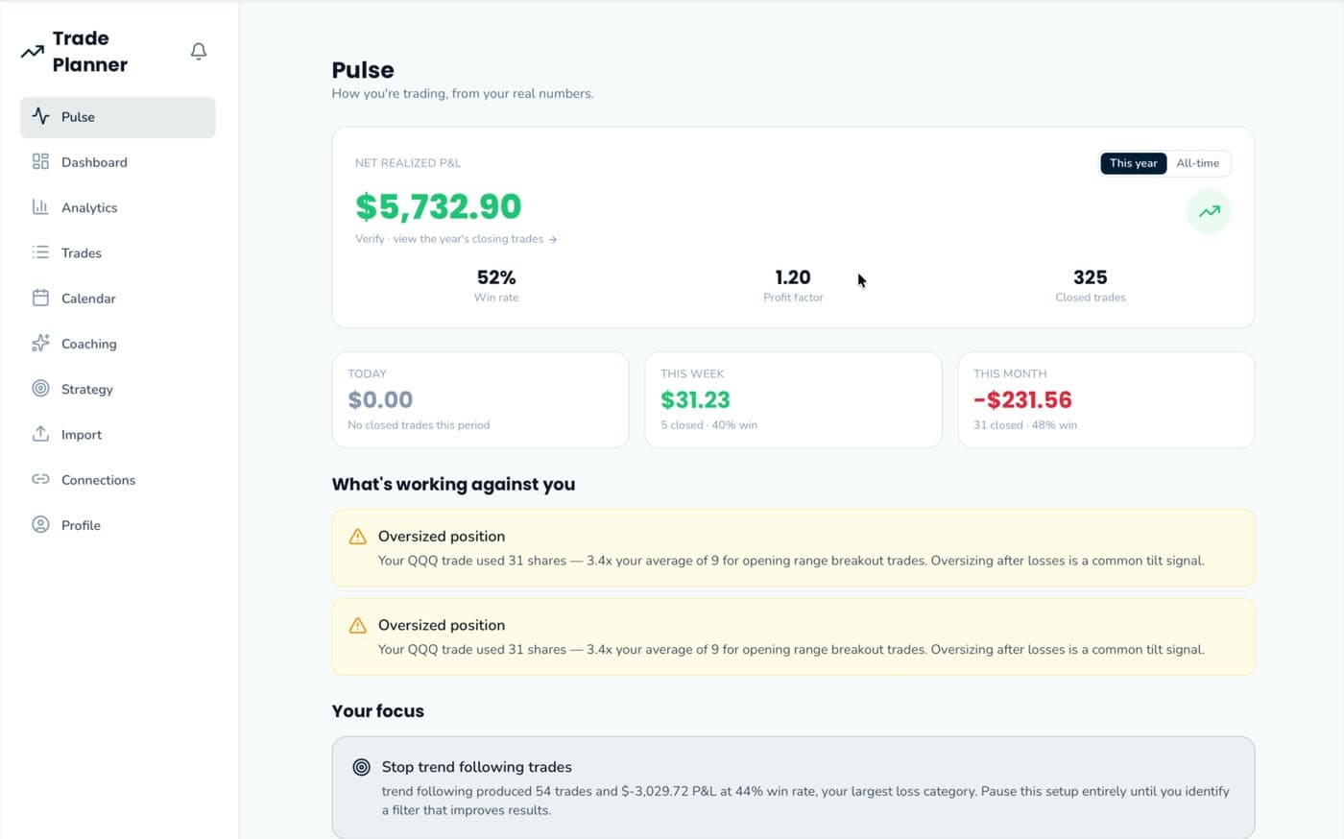This screenshot has height=839, width=1344.
Task: Click the 1.20 profit factor value
Action: (x=793, y=277)
